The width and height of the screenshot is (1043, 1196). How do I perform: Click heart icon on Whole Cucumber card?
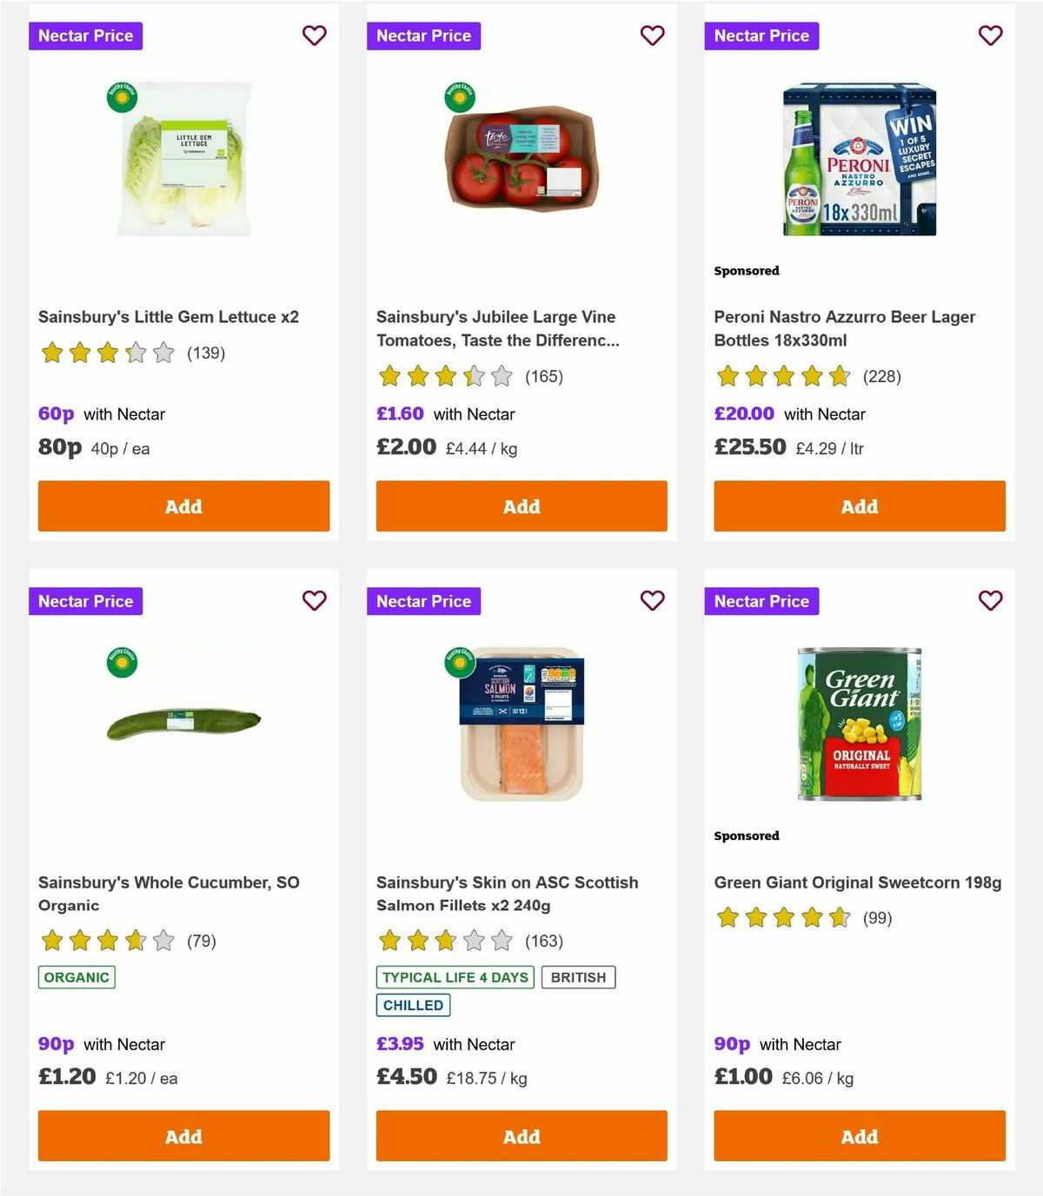(315, 600)
